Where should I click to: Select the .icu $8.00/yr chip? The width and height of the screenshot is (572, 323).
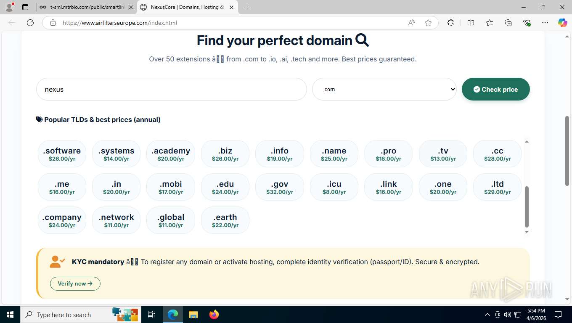tap(334, 187)
